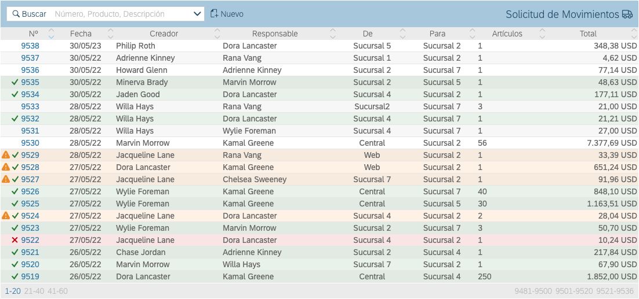Click green checkmark icon on row 9519
The width and height of the screenshot is (639, 299).
(15, 276)
